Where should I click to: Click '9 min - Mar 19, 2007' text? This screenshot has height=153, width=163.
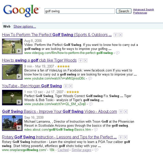39,66
